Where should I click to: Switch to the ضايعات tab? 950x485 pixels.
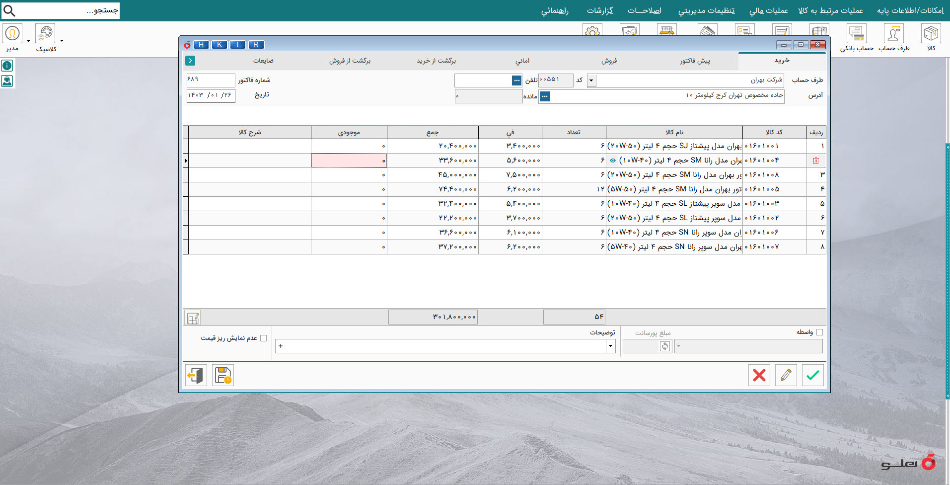coord(263,61)
